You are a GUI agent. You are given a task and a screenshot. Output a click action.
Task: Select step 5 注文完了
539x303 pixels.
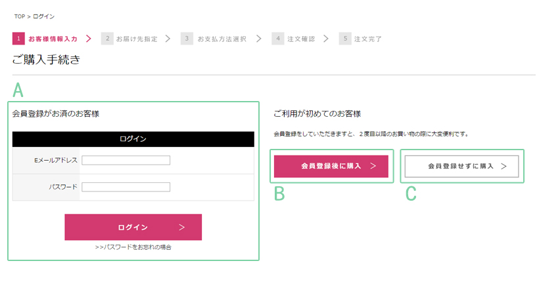[x=367, y=39]
